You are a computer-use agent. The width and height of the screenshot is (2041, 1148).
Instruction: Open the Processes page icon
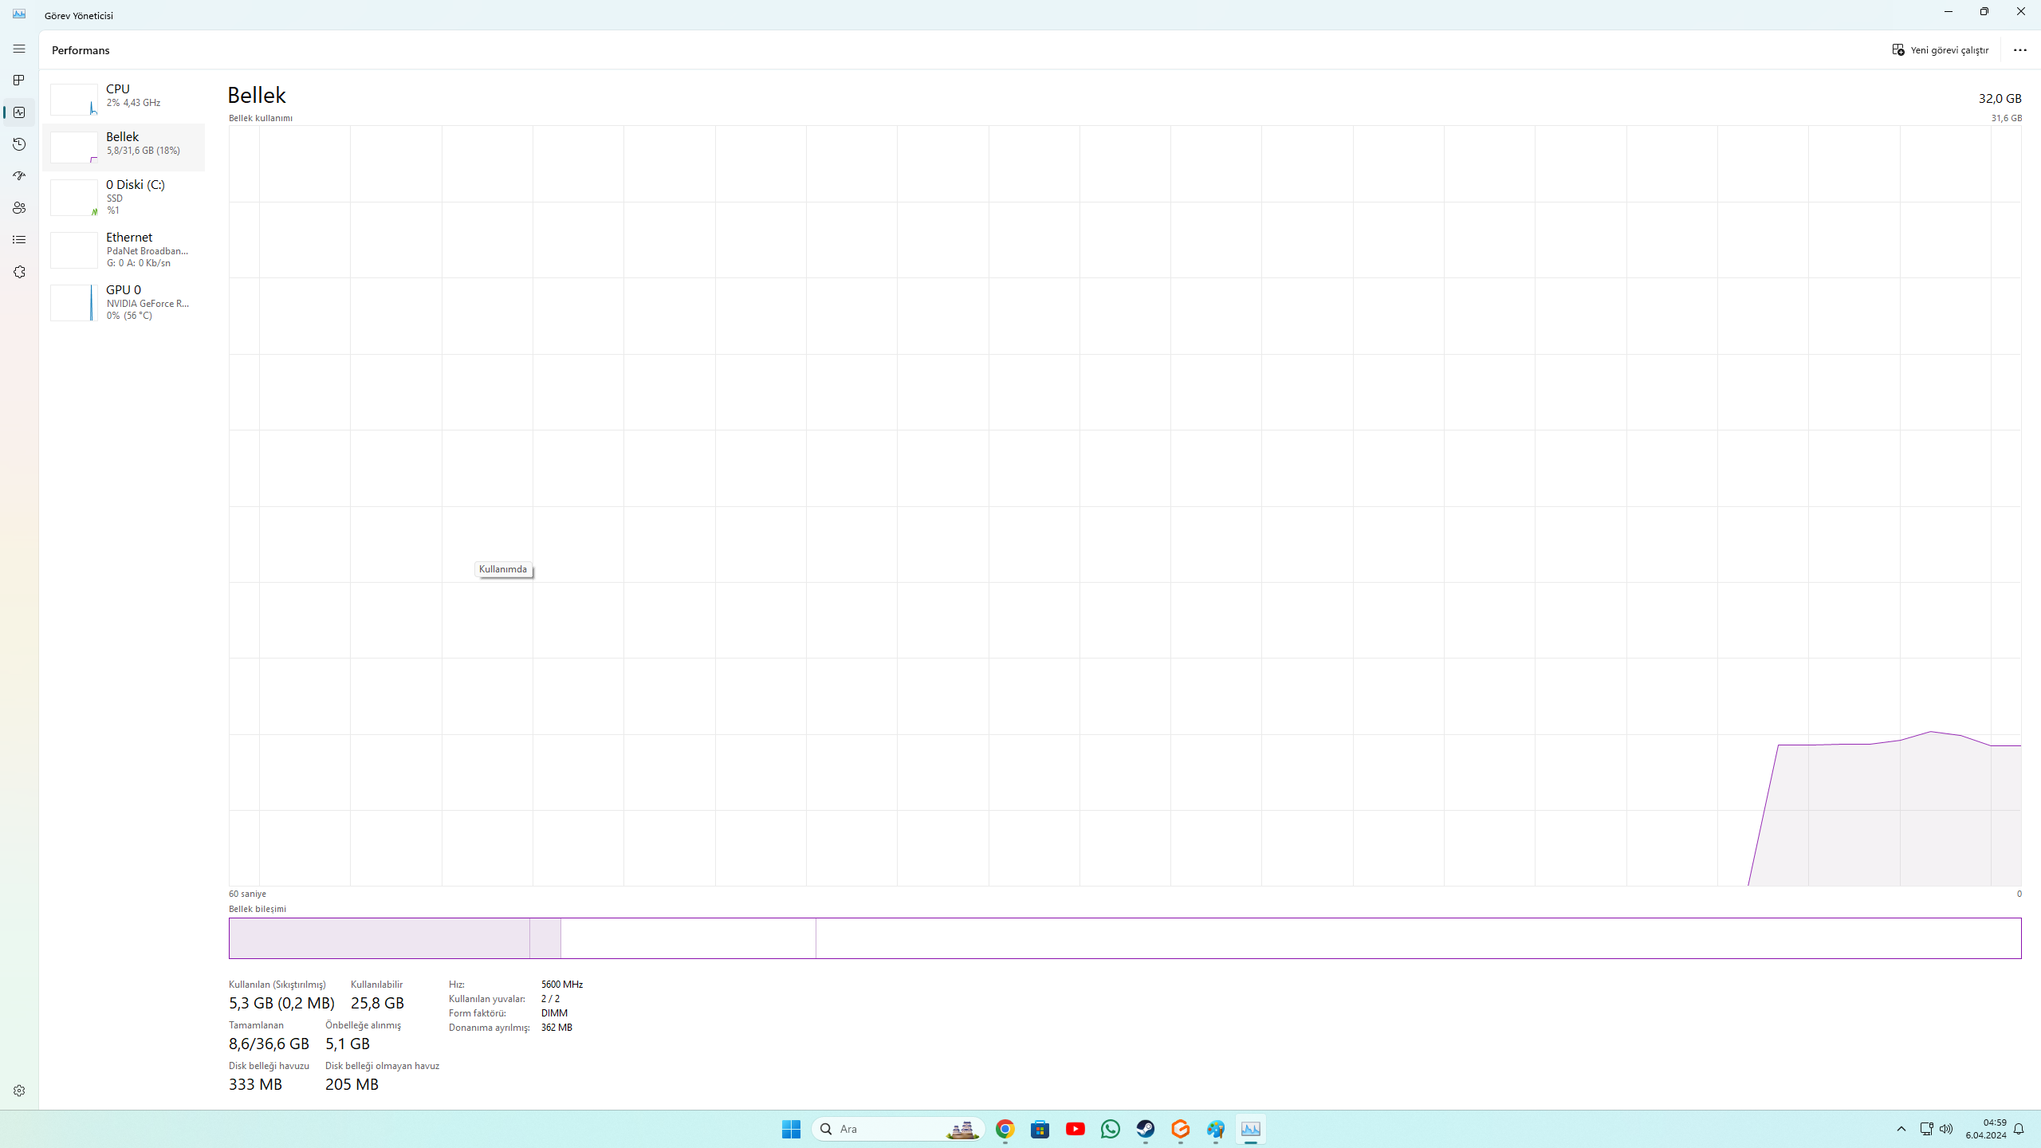[x=19, y=81]
